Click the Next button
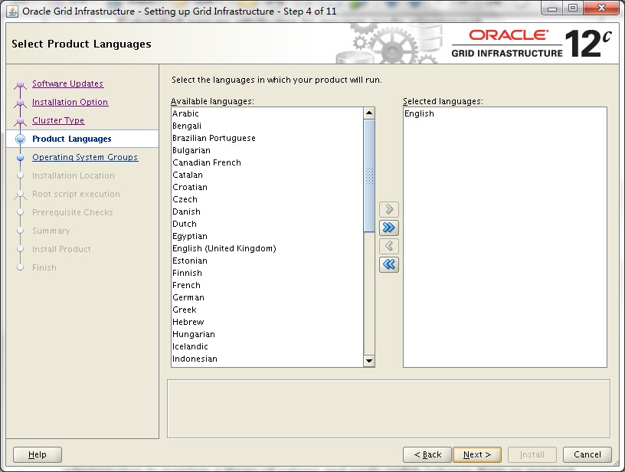The height and width of the screenshot is (472, 625). [477, 454]
